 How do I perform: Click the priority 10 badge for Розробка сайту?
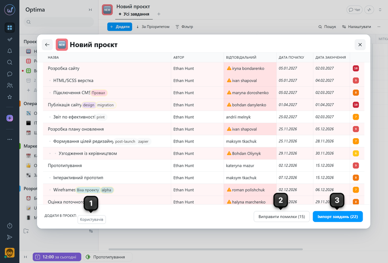coord(356,68)
